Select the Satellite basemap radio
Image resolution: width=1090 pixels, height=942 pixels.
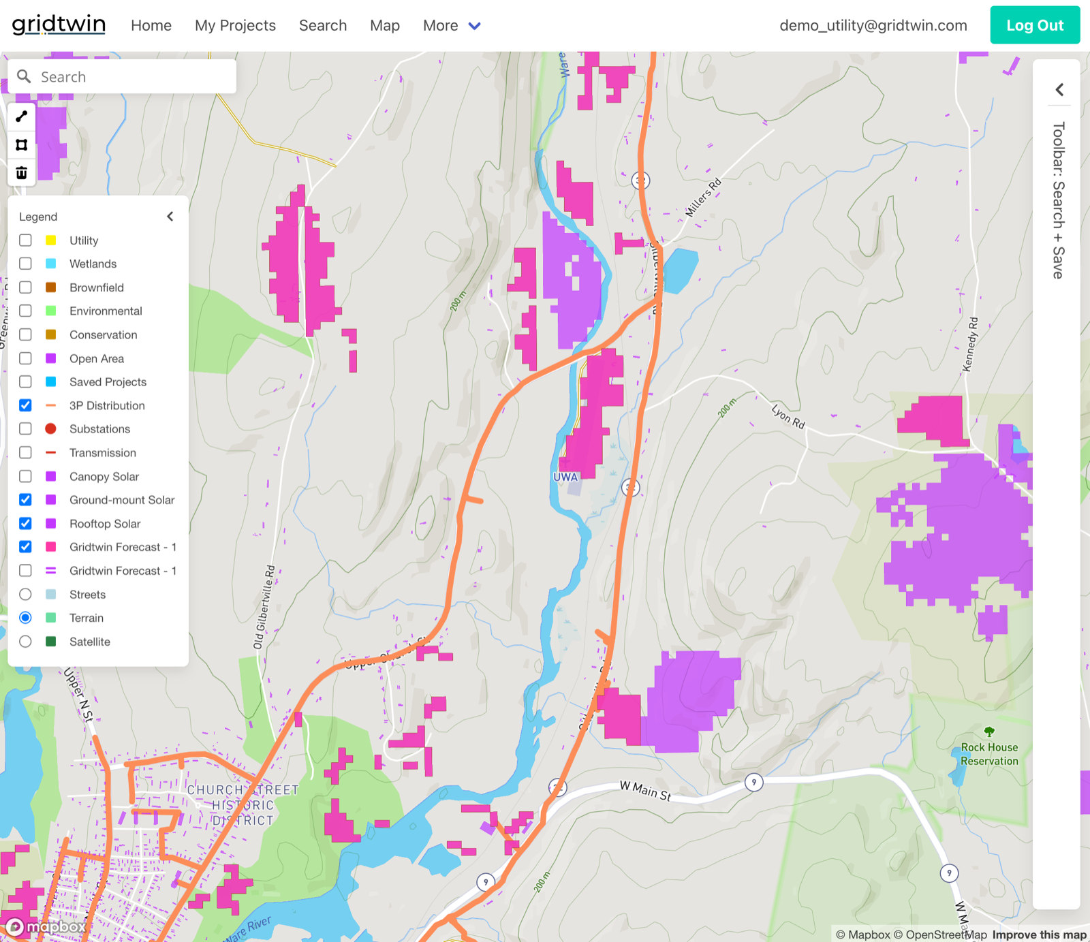coord(25,641)
